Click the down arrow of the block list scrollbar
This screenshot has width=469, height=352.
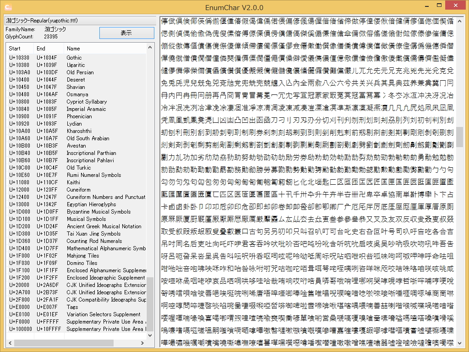(150, 334)
